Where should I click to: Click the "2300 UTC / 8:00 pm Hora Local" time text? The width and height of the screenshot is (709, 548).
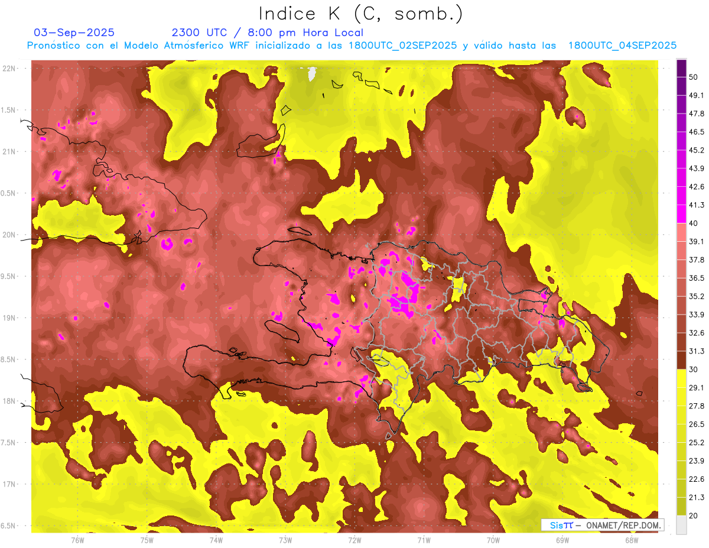[x=267, y=33]
